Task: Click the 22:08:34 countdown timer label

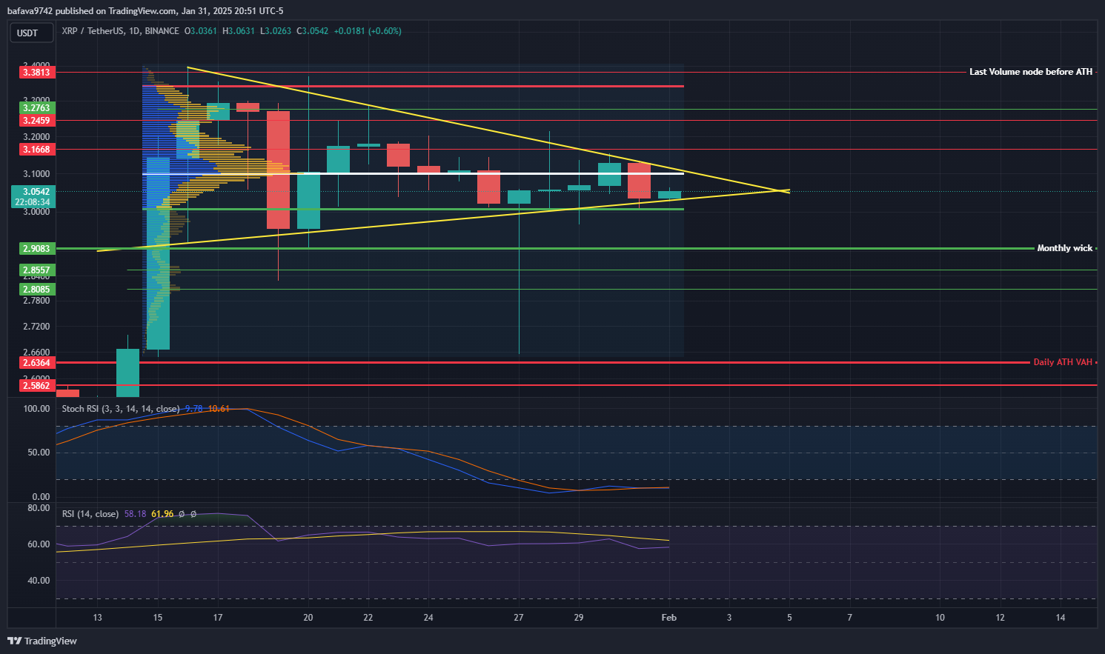Action: (x=33, y=202)
